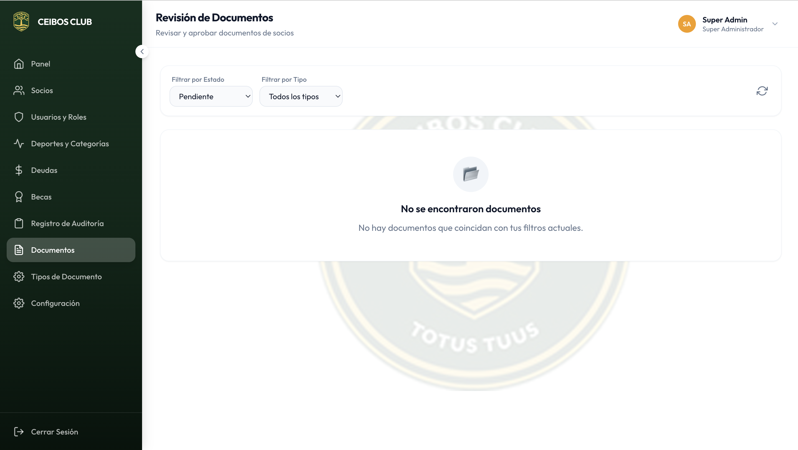Click the Registro de Auditoría clipboard icon
The width and height of the screenshot is (798, 450).
[x=19, y=223]
